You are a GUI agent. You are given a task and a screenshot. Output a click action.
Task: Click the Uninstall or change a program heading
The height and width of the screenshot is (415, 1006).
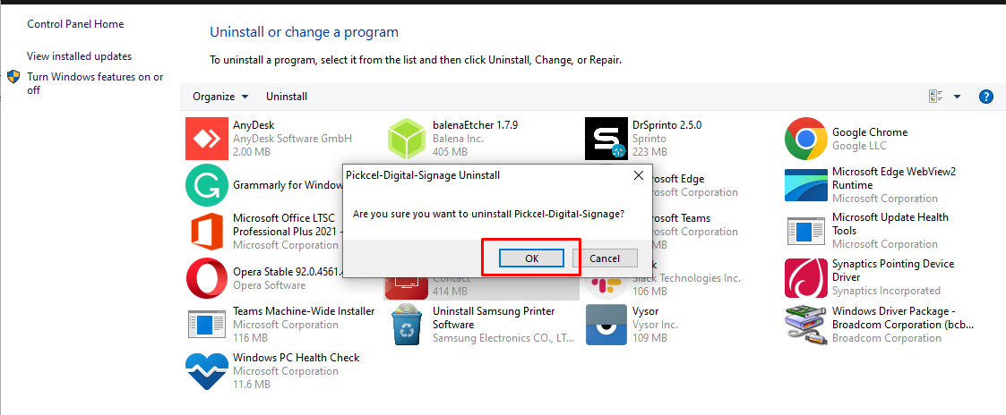tap(304, 32)
